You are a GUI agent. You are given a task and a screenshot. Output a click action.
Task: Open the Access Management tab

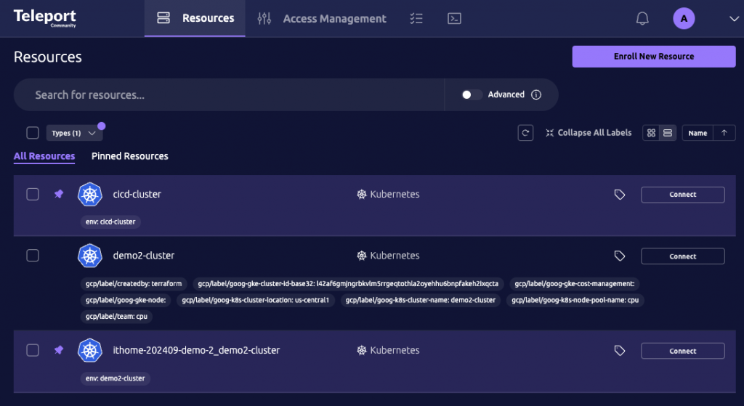(322, 18)
